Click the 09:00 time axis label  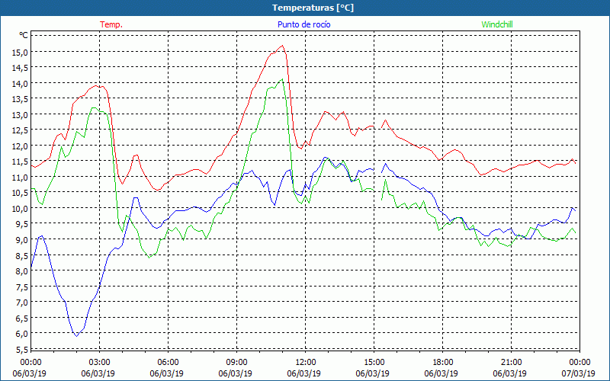[236, 363]
